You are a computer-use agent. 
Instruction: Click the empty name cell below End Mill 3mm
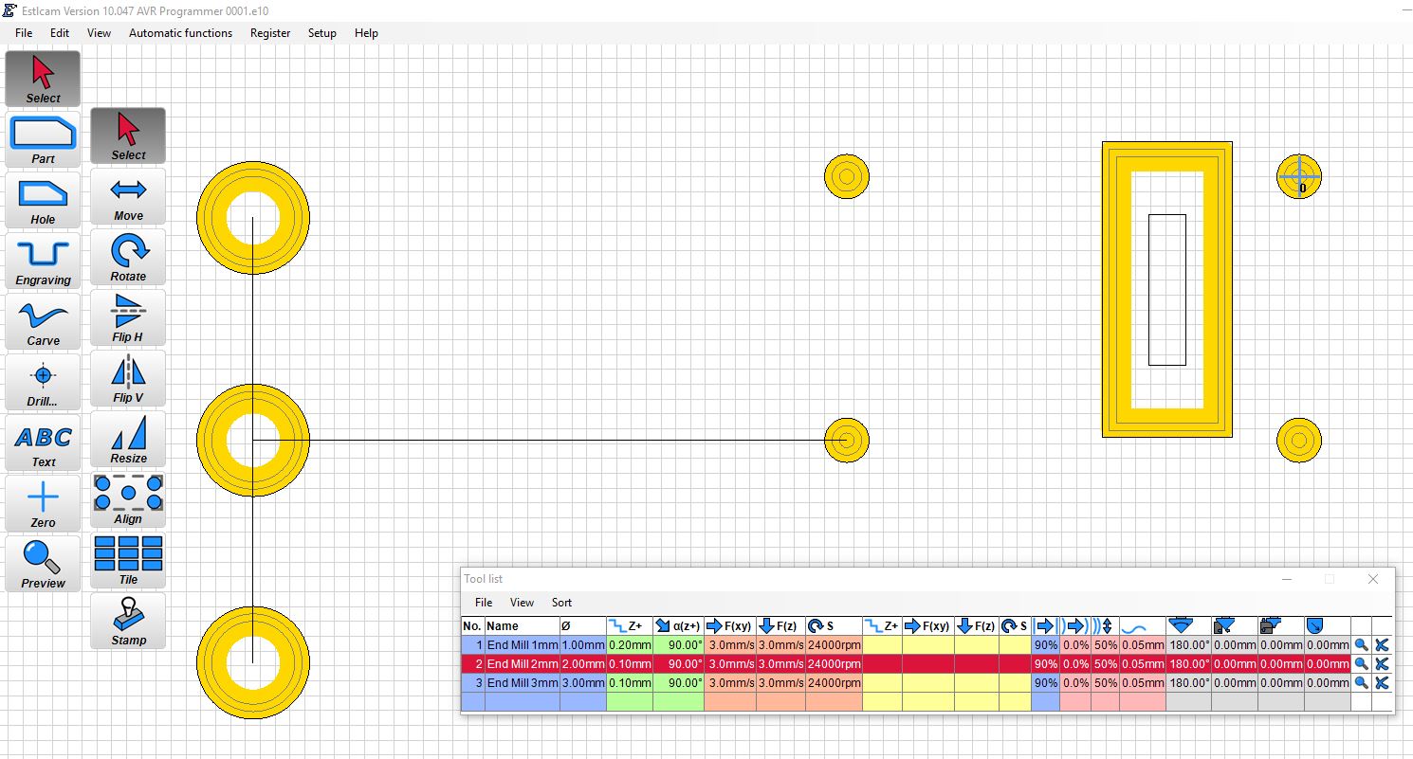[522, 701]
